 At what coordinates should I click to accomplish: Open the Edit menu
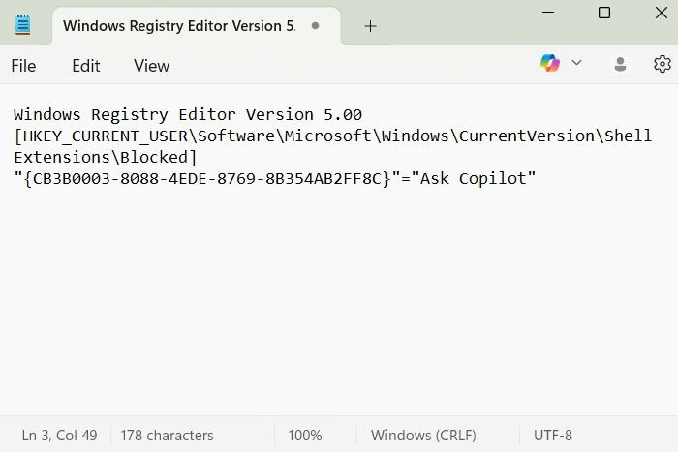click(x=86, y=66)
